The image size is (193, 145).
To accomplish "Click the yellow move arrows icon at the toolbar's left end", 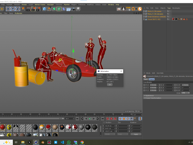I will (2, 9).
